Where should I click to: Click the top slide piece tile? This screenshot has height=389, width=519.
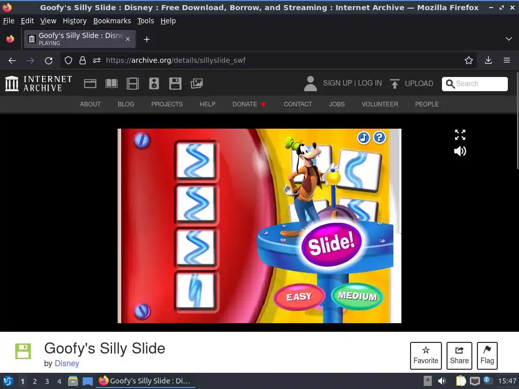click(196, 161)
